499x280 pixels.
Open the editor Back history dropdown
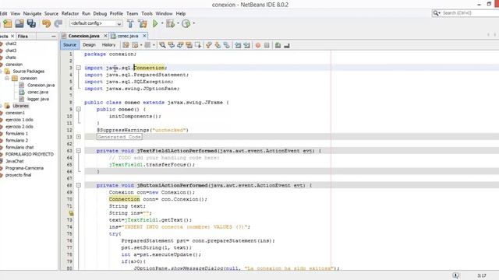click(x=141, y=45)
